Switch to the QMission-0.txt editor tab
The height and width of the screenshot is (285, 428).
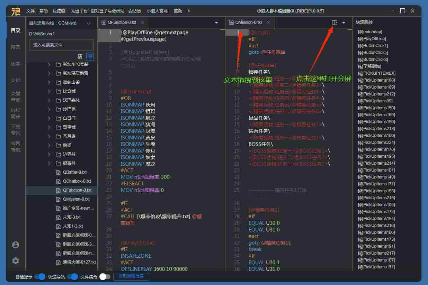coord(248,23)
